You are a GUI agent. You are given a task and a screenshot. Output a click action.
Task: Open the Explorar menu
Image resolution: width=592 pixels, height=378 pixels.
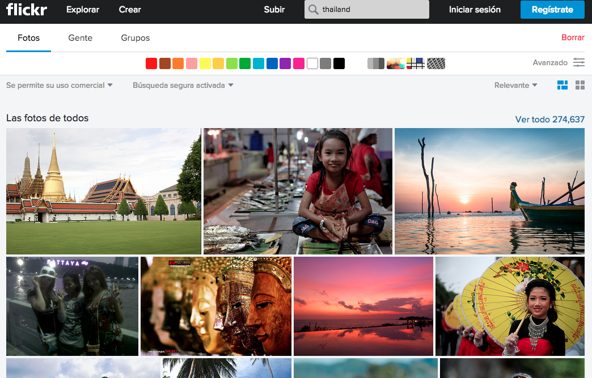tap(82, 9)
